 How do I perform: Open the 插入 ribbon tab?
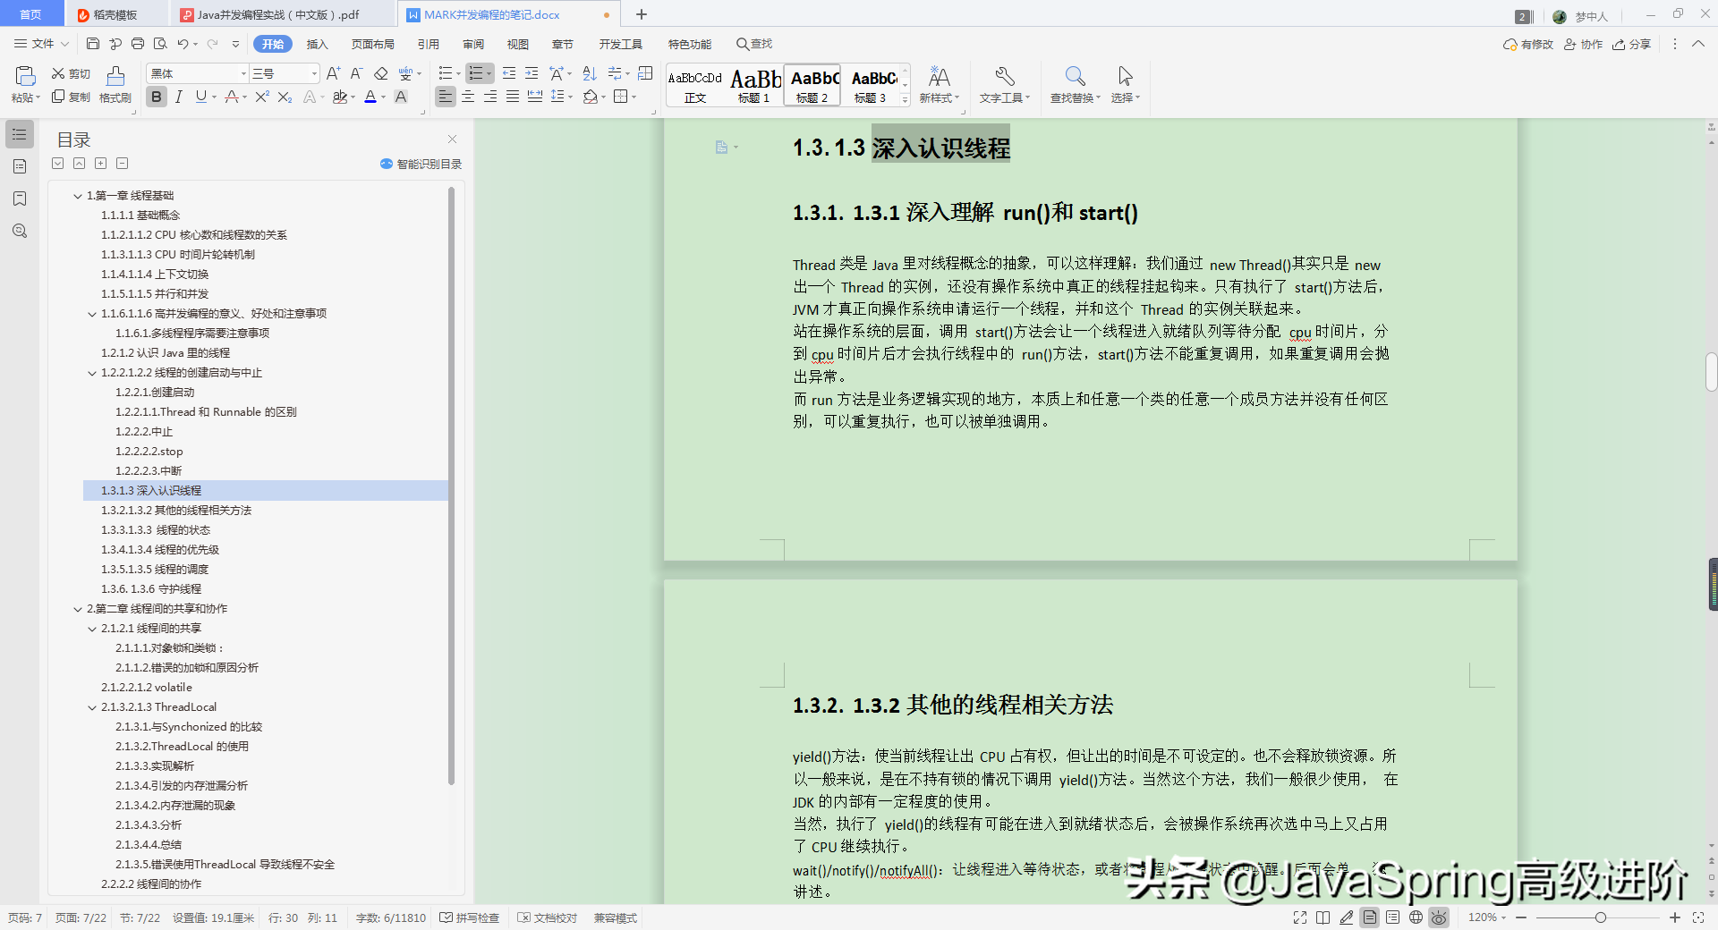coord(318,44)
